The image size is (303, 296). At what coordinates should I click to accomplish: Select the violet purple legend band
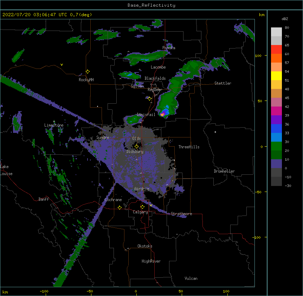[x=276, y=120]
